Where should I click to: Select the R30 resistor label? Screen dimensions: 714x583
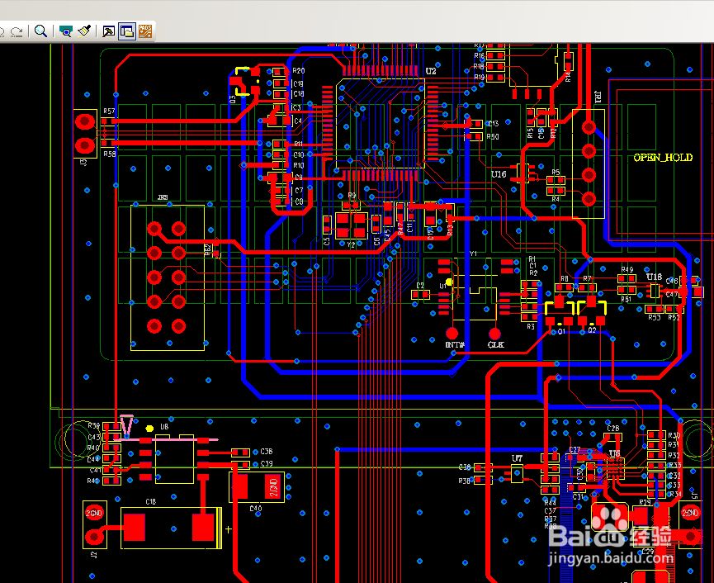coord(674,435)
